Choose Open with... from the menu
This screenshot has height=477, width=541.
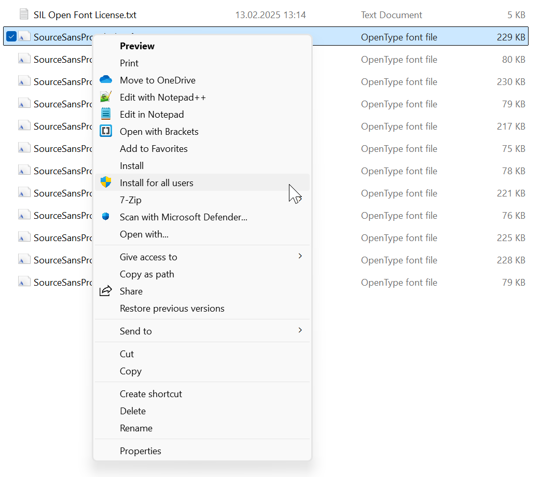pos(202,234)
